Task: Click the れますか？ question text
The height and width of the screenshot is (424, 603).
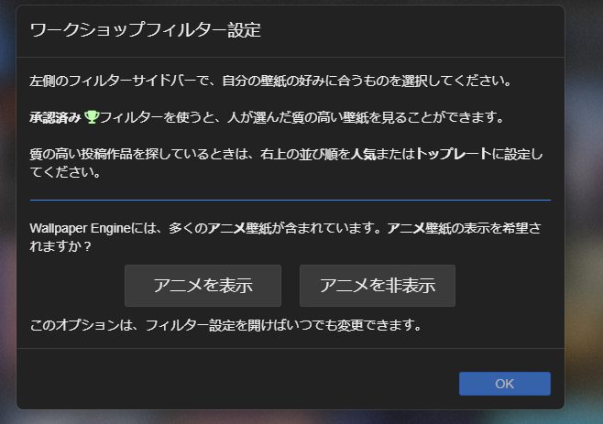Action: (x=60, y=246)
